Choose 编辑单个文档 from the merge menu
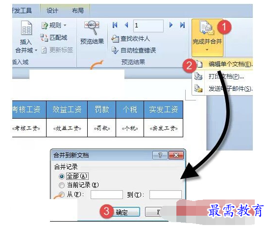This screenshot has height=226, width=268. coord(223,64)
